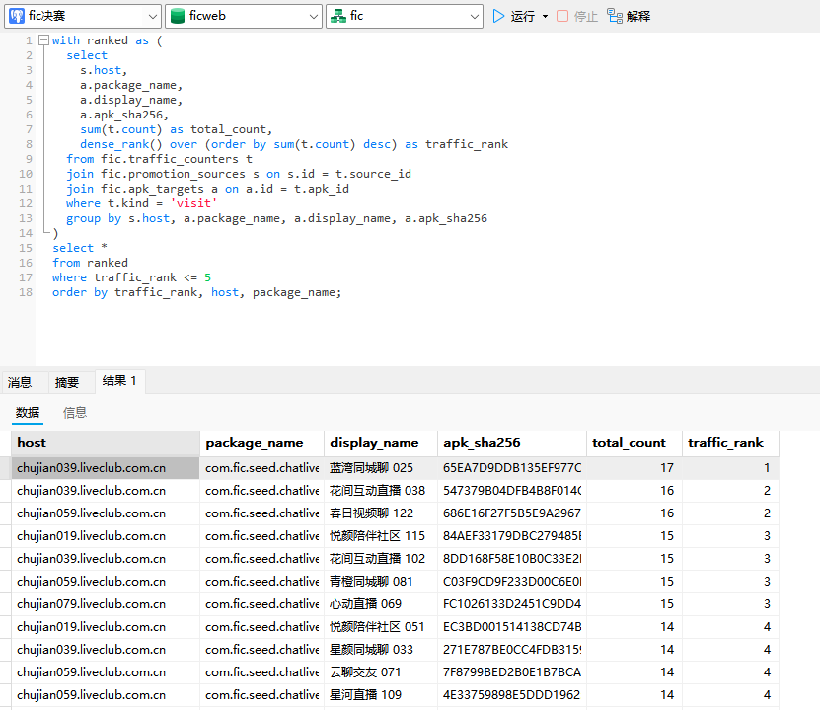Click hash cell 547379B04DFB4B8F014

pyautogui.click(x=512, y=490)
